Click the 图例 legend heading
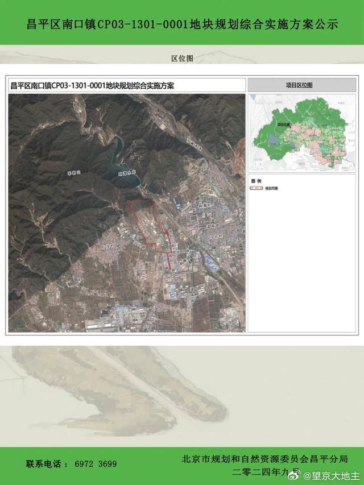The height and width of the screenshot is (485, 364). 256,180
